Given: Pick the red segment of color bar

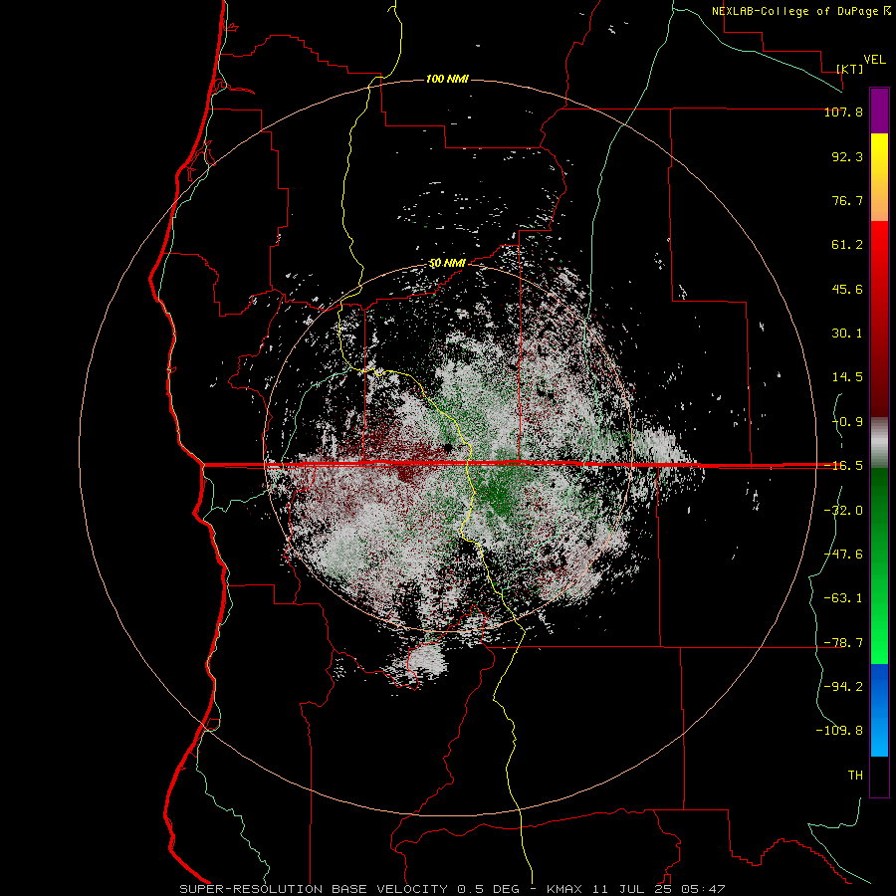Looking at the screenshot, I should coord(879,319).
